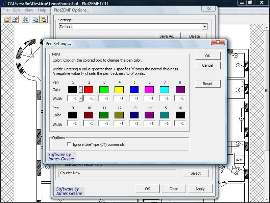Change Pen 11 dark green color swatch
This screenshot has height=203, width=270.
[104, 115]
